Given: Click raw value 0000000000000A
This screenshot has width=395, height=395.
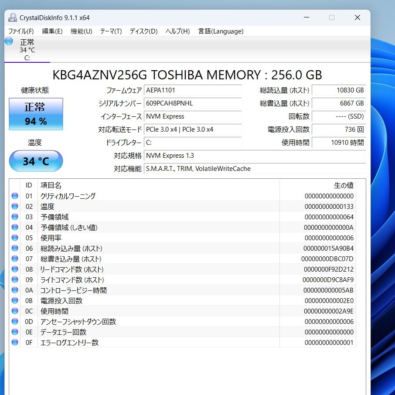Looking at the screenshot, I should [x=328, y=228].
